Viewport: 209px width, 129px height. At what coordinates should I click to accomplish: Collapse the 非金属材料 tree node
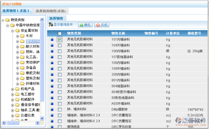(13, 31)
